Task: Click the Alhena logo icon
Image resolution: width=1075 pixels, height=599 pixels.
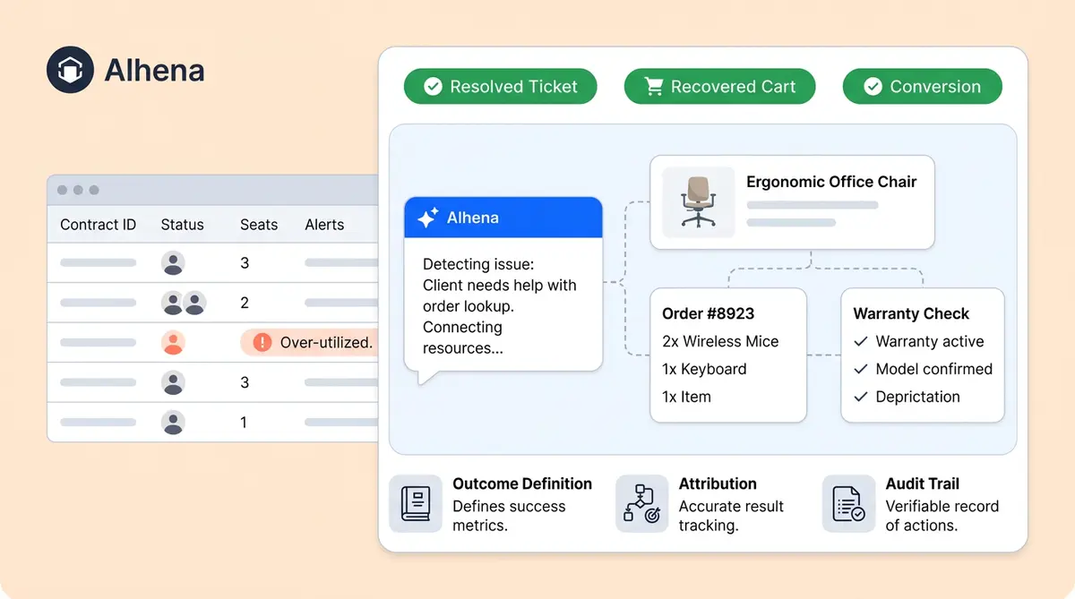Action: [70, 70]
